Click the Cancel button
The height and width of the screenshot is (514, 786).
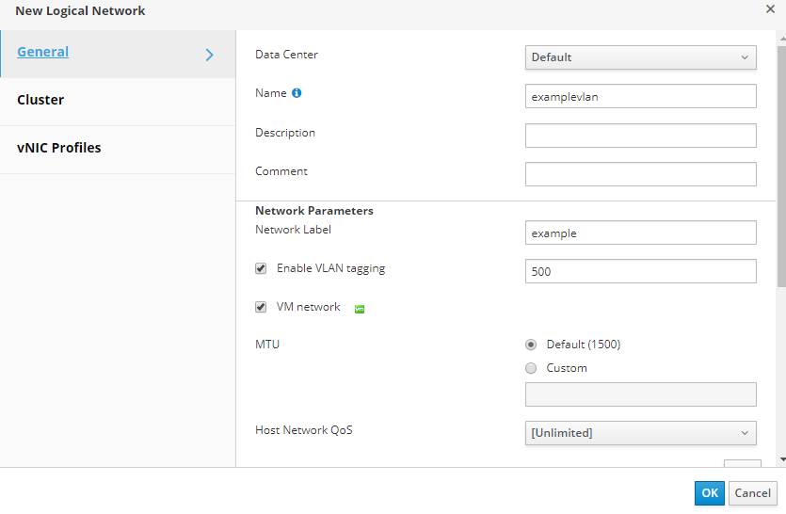(752, 493)
